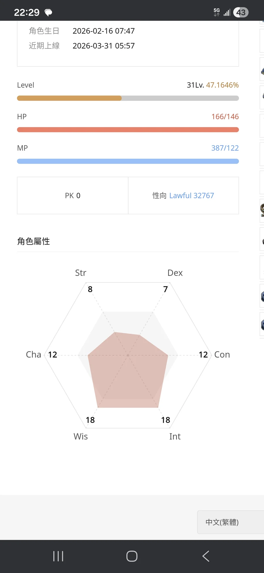Viewport: 264px width, 573px height.
Task: Go back using the back arrow
Action: pos(206,556)
